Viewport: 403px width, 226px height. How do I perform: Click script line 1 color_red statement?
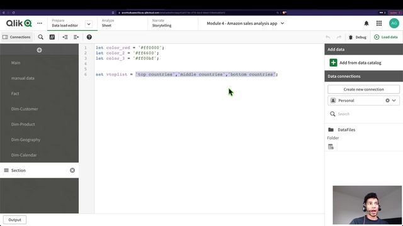130,48
